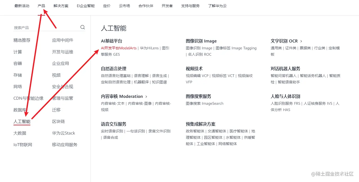Select the 安全与合规 category
Viewport: 359px width, 182px height.
(x=63, y=87)
